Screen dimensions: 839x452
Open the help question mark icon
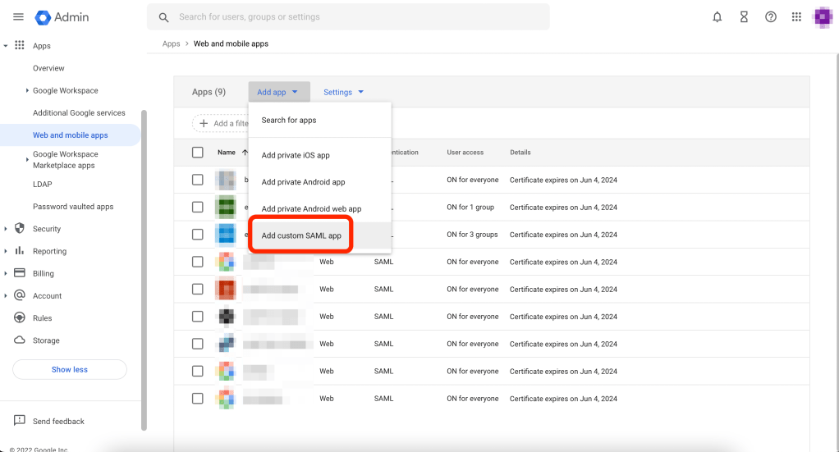[770, 17]
